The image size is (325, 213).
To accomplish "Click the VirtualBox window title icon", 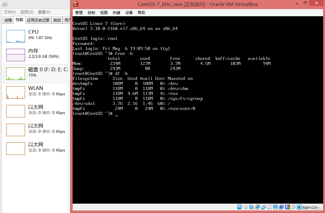I will [76, 4].
